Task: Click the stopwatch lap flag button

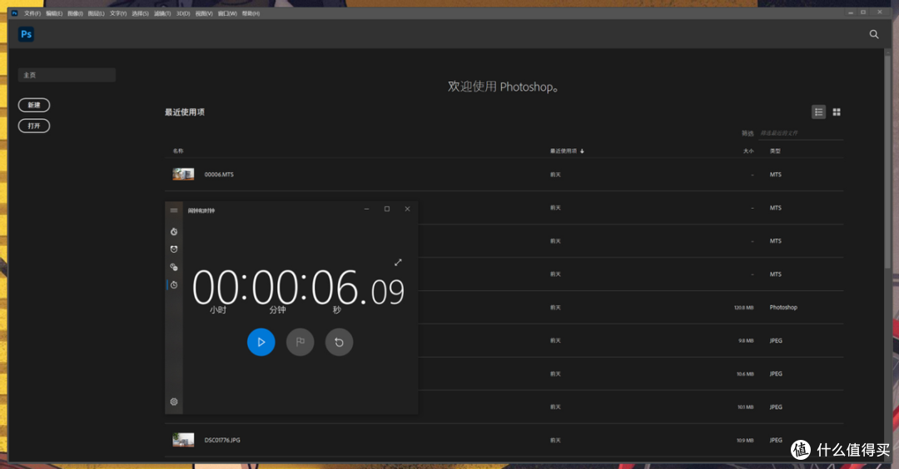Action: [x=300, y=342]
